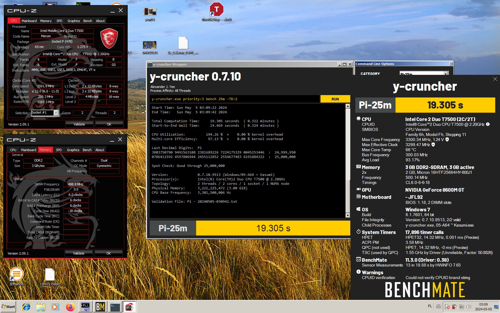This screenshot has width=500, height=313.
Task: Expand the Category dropdown in Command Line Options
Action: (x=446, y=73)
